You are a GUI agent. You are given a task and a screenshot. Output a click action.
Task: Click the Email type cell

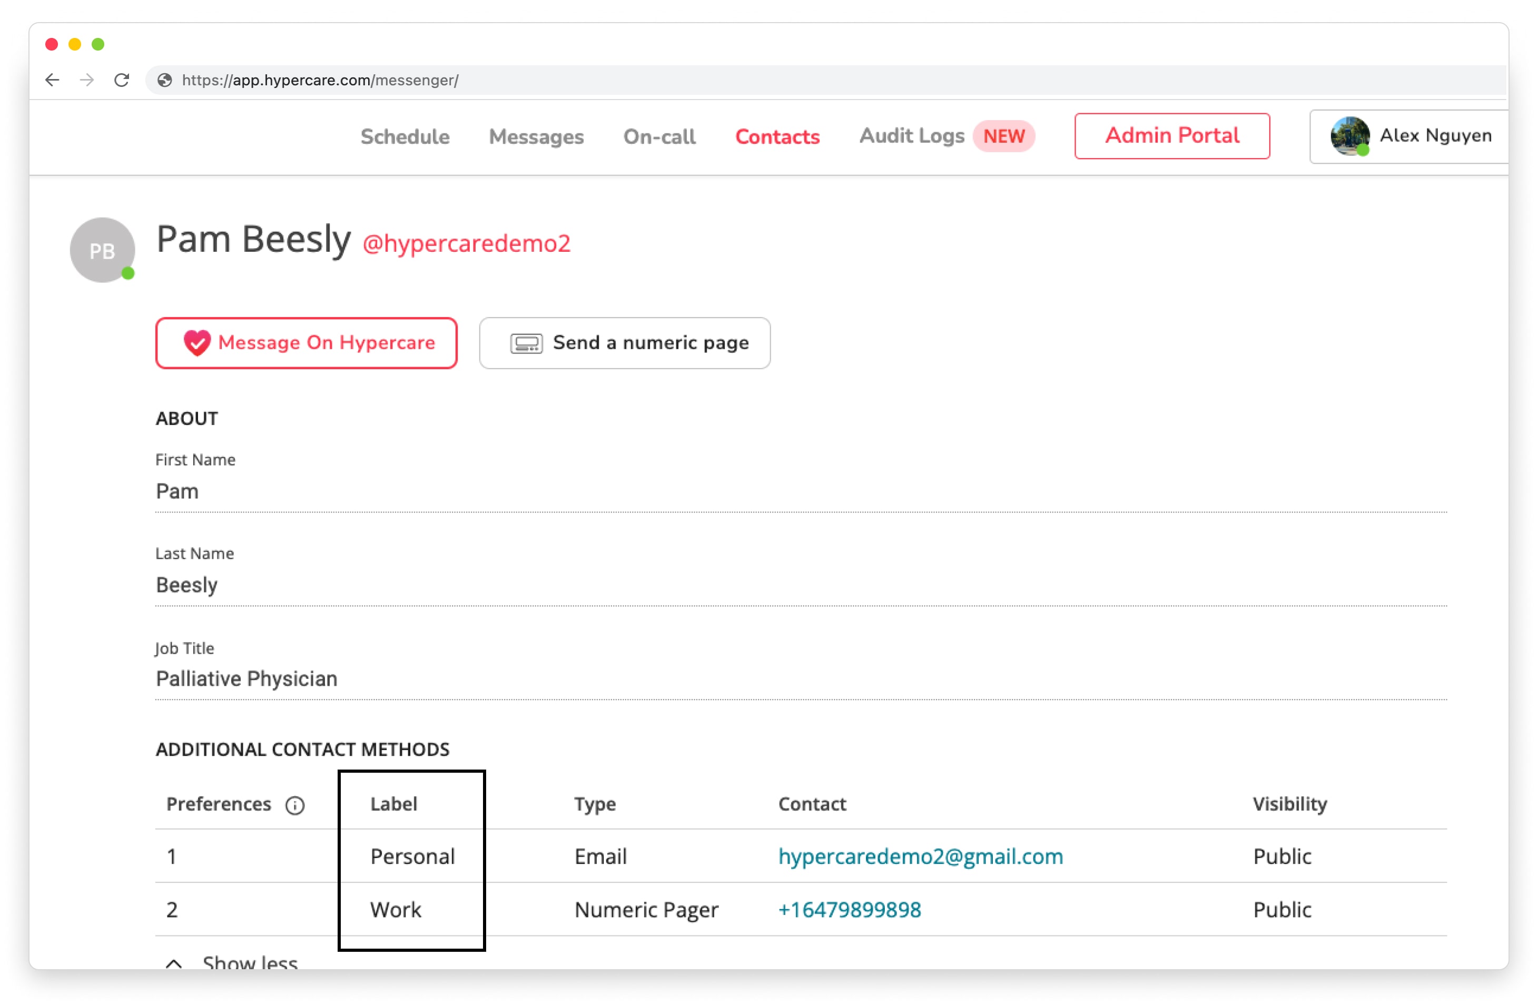[x=600, y=856]
